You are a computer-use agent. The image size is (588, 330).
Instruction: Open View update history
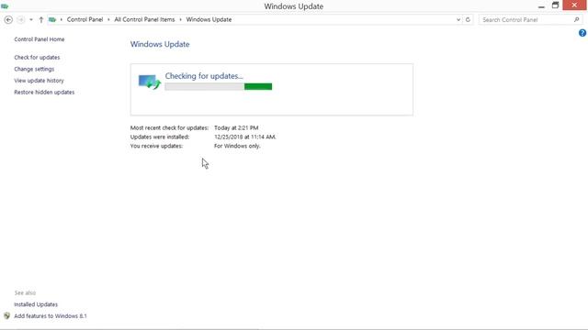pos(39,81)
